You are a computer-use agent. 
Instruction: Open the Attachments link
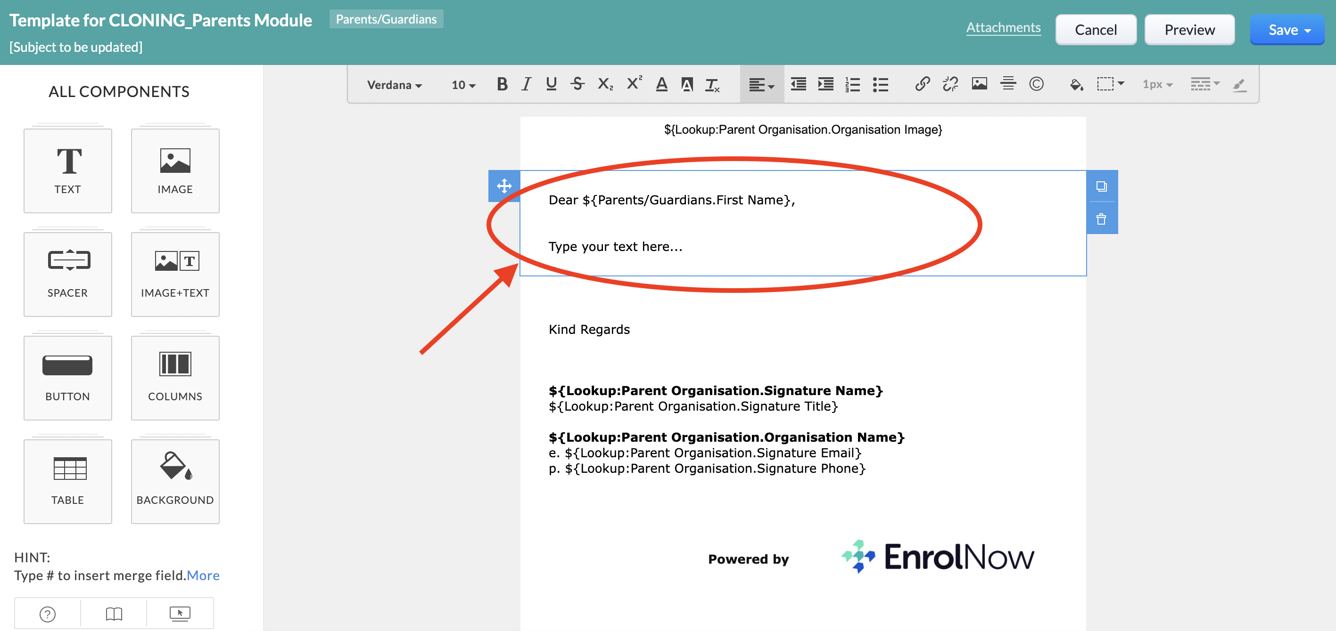(1003, 27)
